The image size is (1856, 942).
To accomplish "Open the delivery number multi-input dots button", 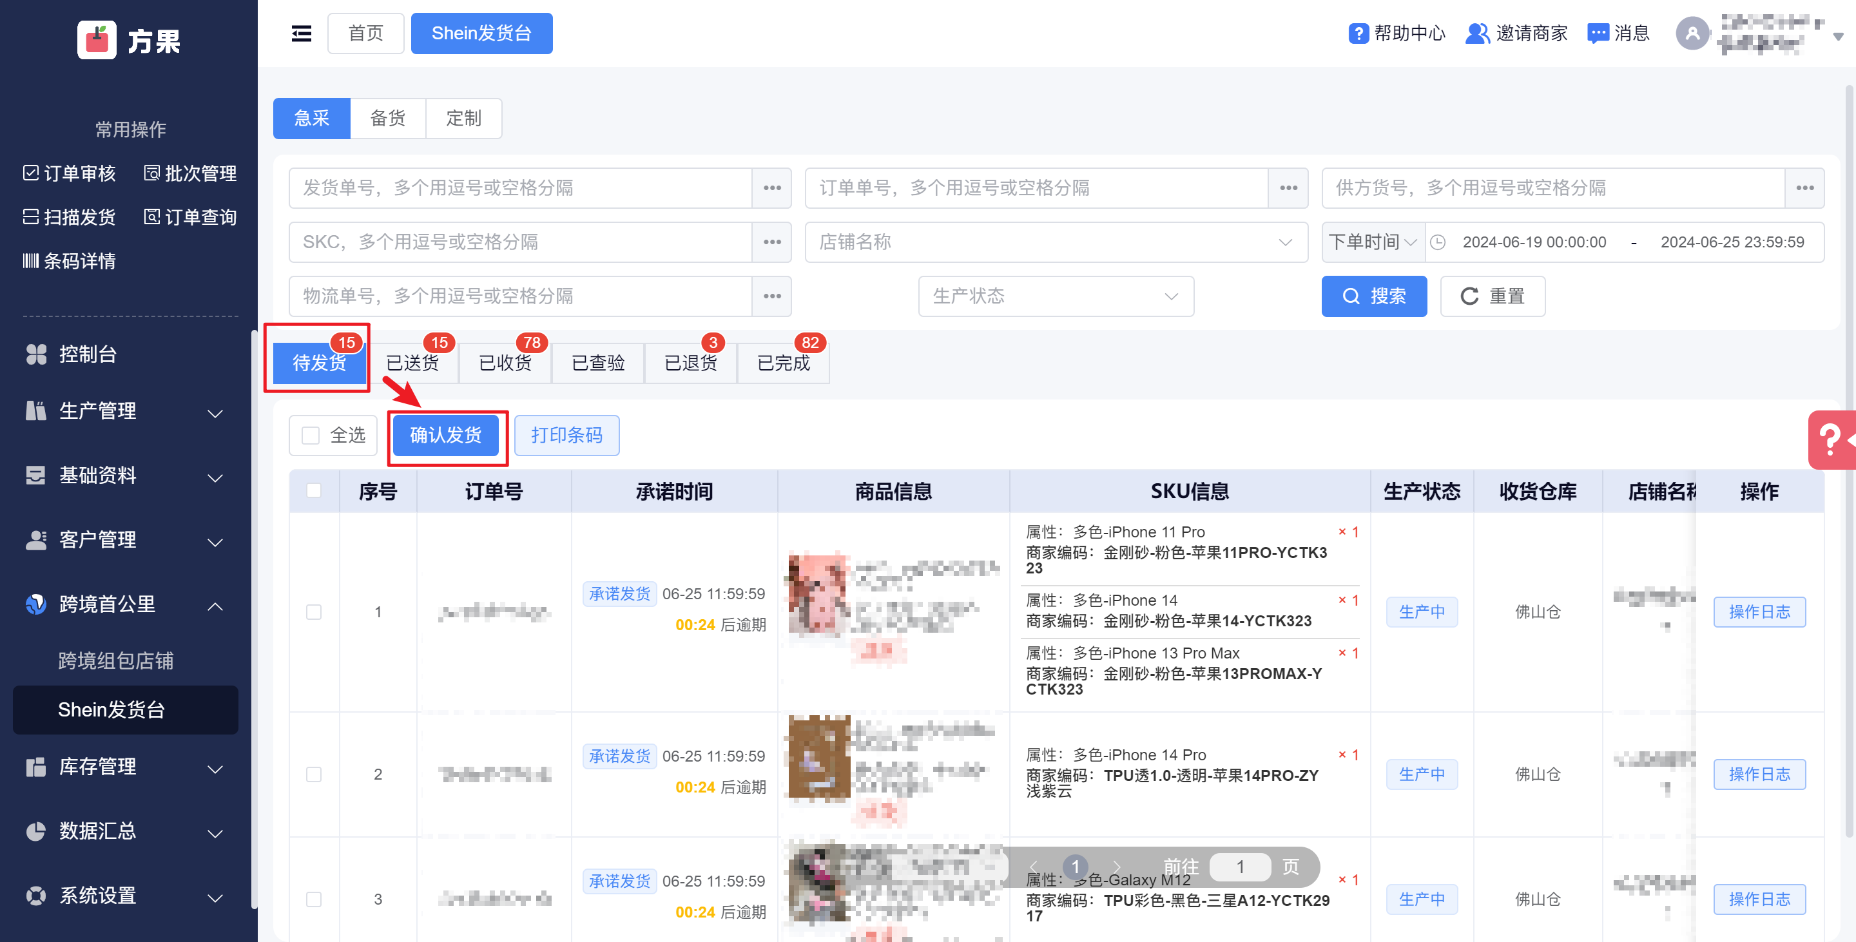I will click(x=771, y=188).
